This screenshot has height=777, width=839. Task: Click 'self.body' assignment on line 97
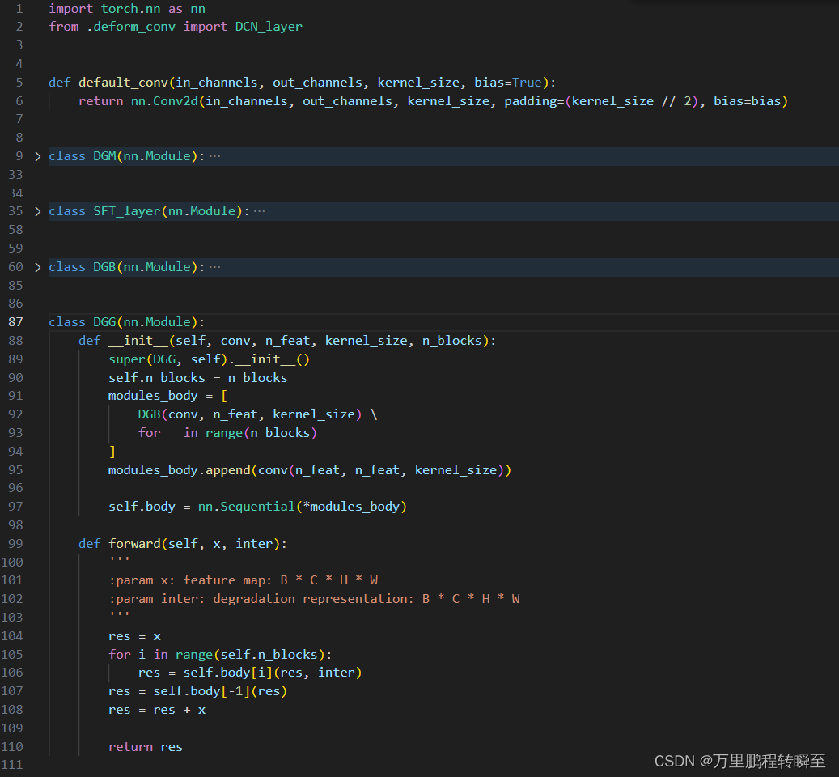pos(142,507)
